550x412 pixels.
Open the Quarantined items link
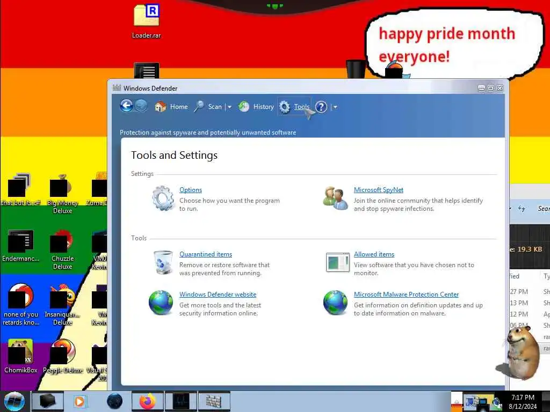pyautogui.click(x=206, y=254)
